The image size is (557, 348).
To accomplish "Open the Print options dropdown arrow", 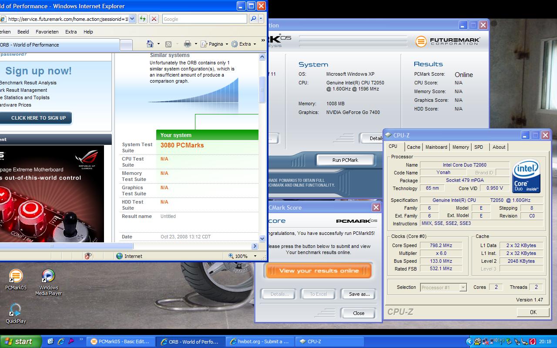I will click(196, 44).
